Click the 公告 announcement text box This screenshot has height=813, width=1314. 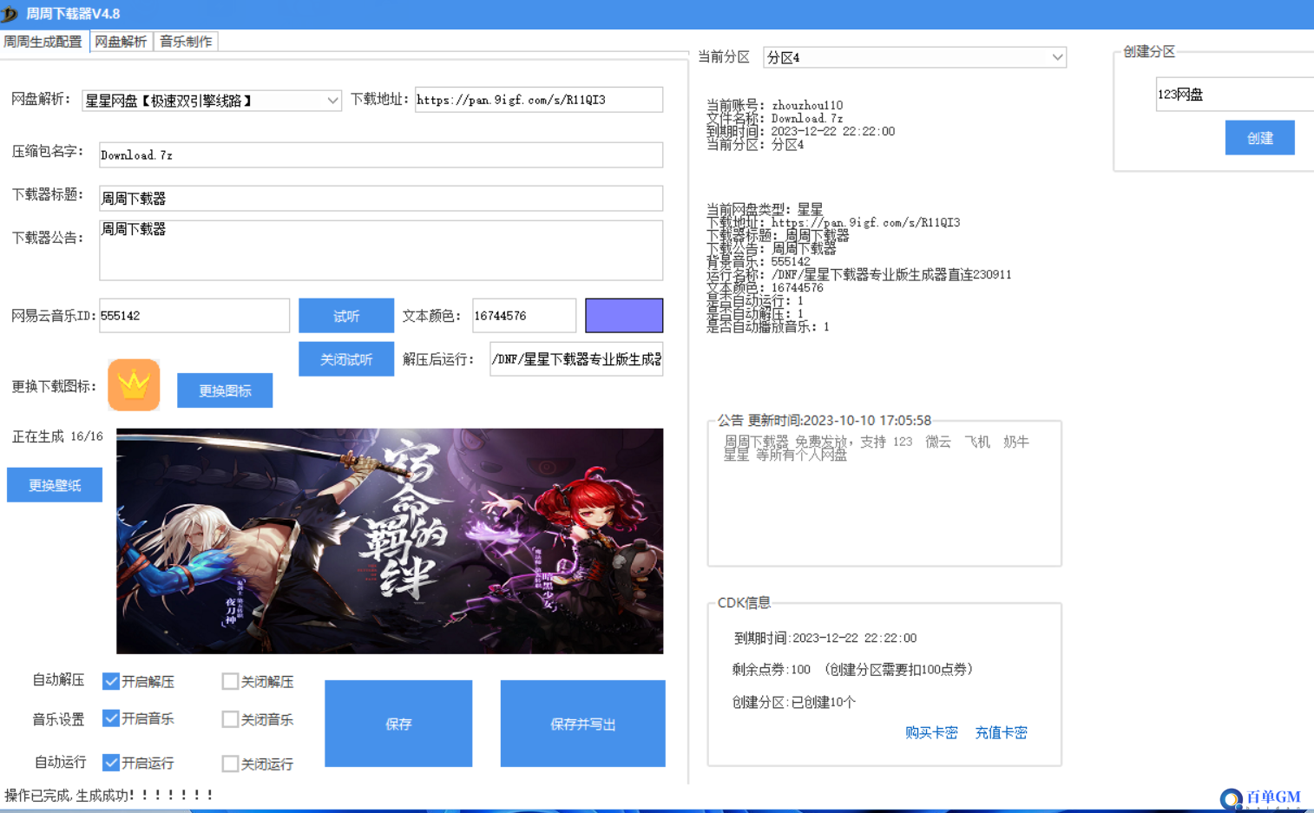click(x=884, y=497)
